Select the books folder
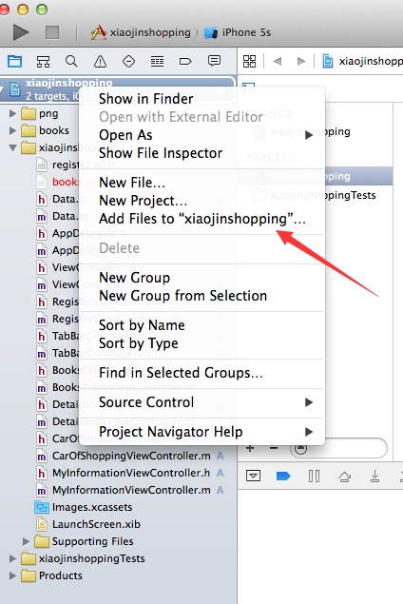The image size is (403, 604). click(x=45, y=130)
